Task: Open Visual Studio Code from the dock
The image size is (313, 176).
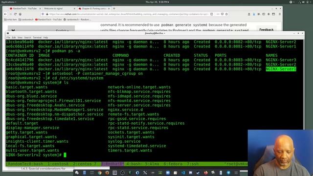Action: 183,173
